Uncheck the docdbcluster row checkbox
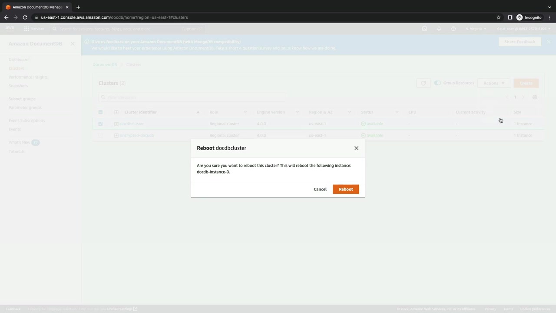This screenshot has width=556, height=313. tap(100, 124)
